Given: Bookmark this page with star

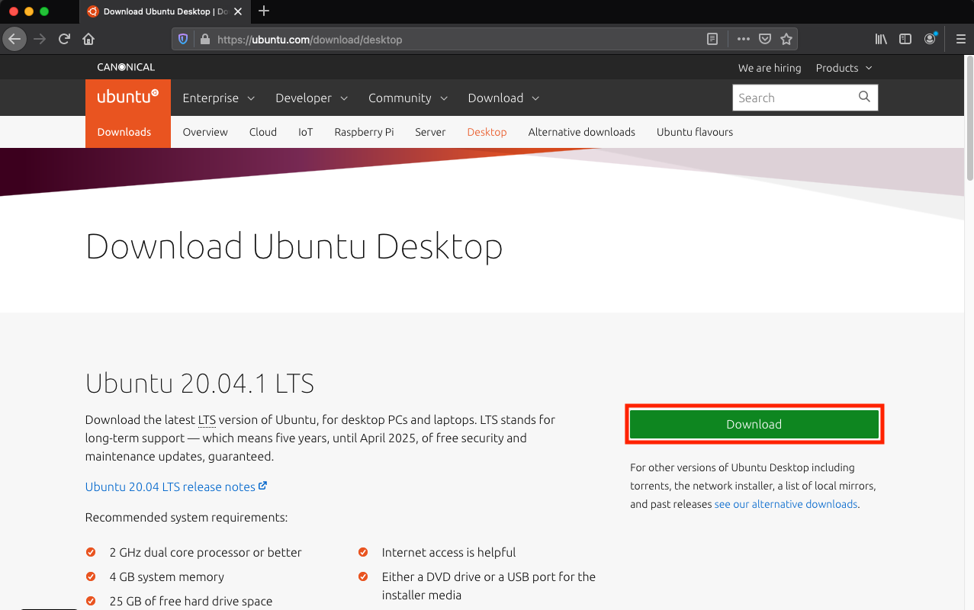Looking at the screenshot, I should (786, 39).
